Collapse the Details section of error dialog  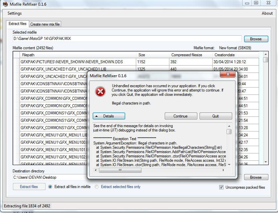pos(109,116)
